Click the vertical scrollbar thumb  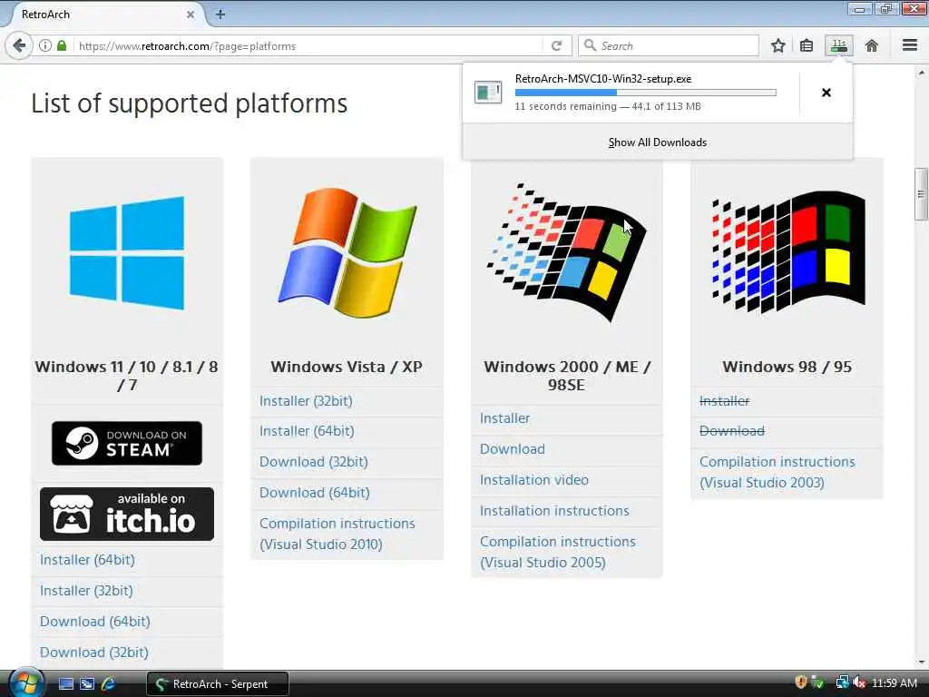920,194
